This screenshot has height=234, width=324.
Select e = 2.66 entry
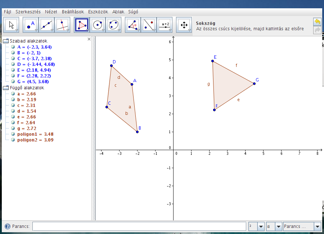click(x=26, y=117)
